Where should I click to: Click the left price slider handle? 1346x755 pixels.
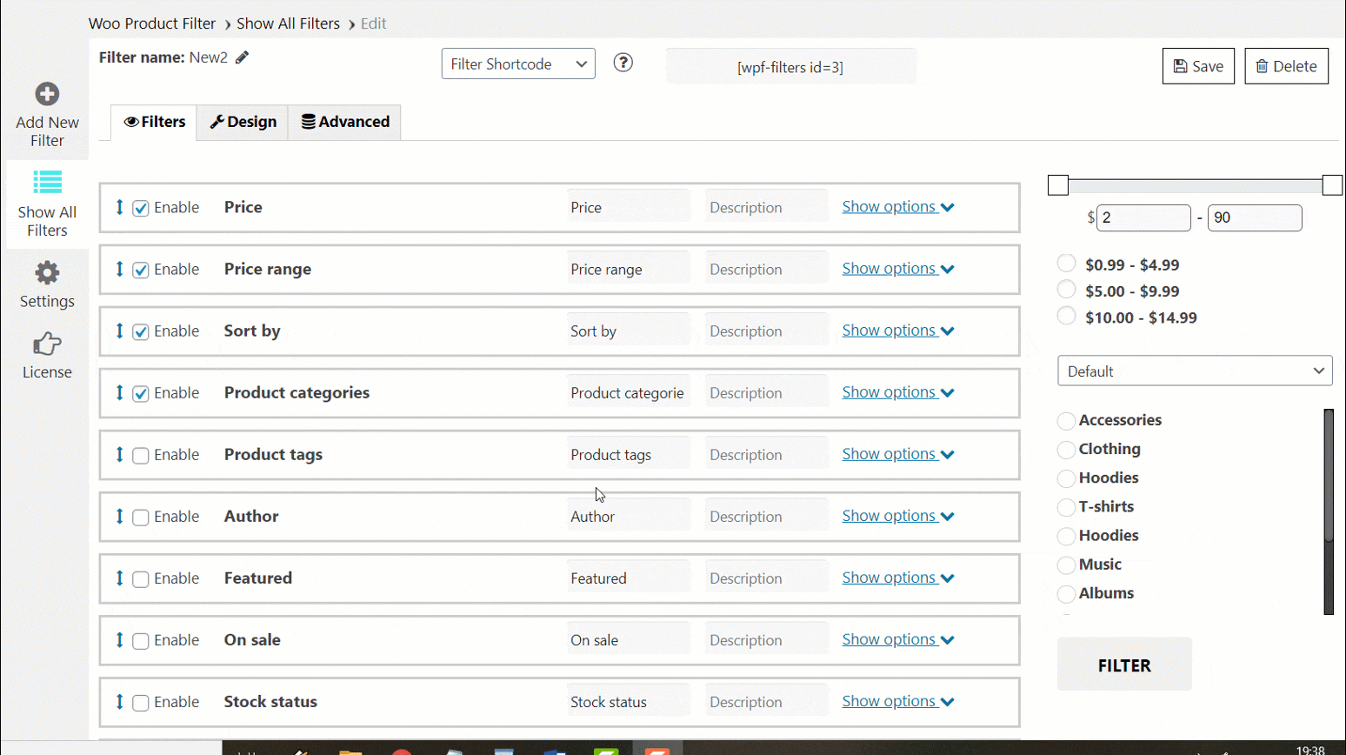[x=1058, y=184]
